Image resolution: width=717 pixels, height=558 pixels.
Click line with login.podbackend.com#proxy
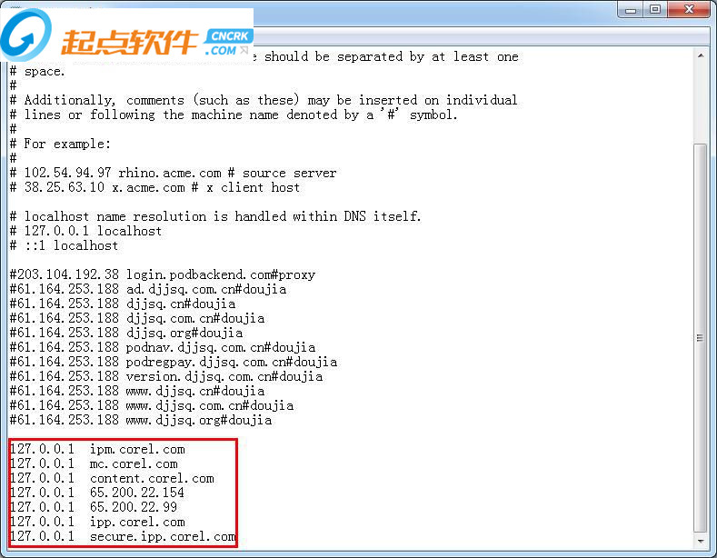click(x=163, y=274)
